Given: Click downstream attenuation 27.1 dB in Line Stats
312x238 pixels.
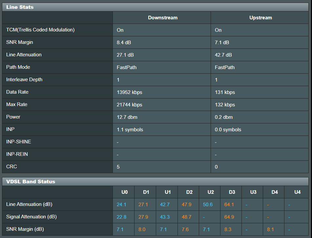Looking at the screenshot, I should (x=125, y=55).
